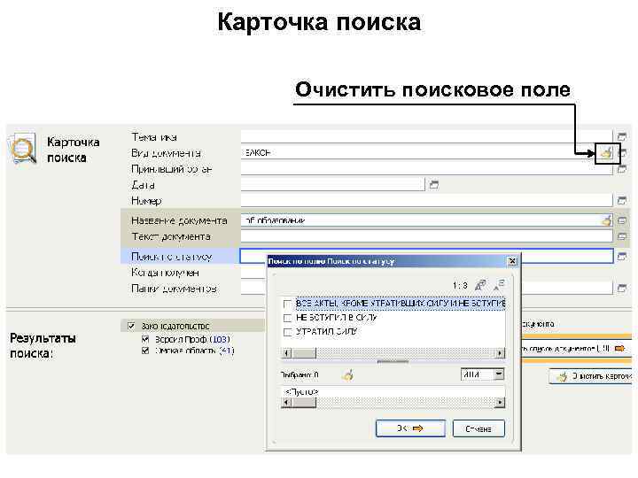
Task: Check НЕ ВСТУПИЛ В СИЛУ option
Action: (287, 318)
